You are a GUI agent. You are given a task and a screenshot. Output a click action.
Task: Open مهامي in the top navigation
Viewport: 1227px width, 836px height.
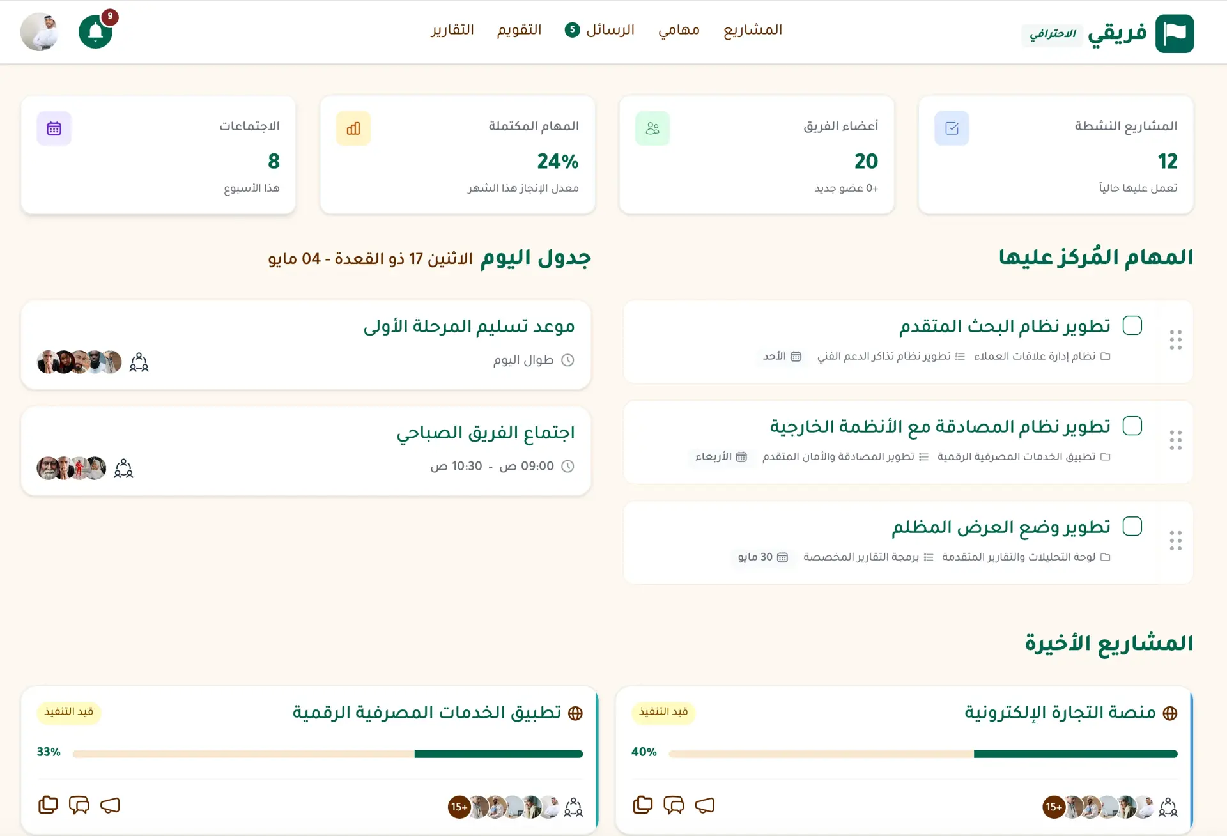click(x=679, y=30)
